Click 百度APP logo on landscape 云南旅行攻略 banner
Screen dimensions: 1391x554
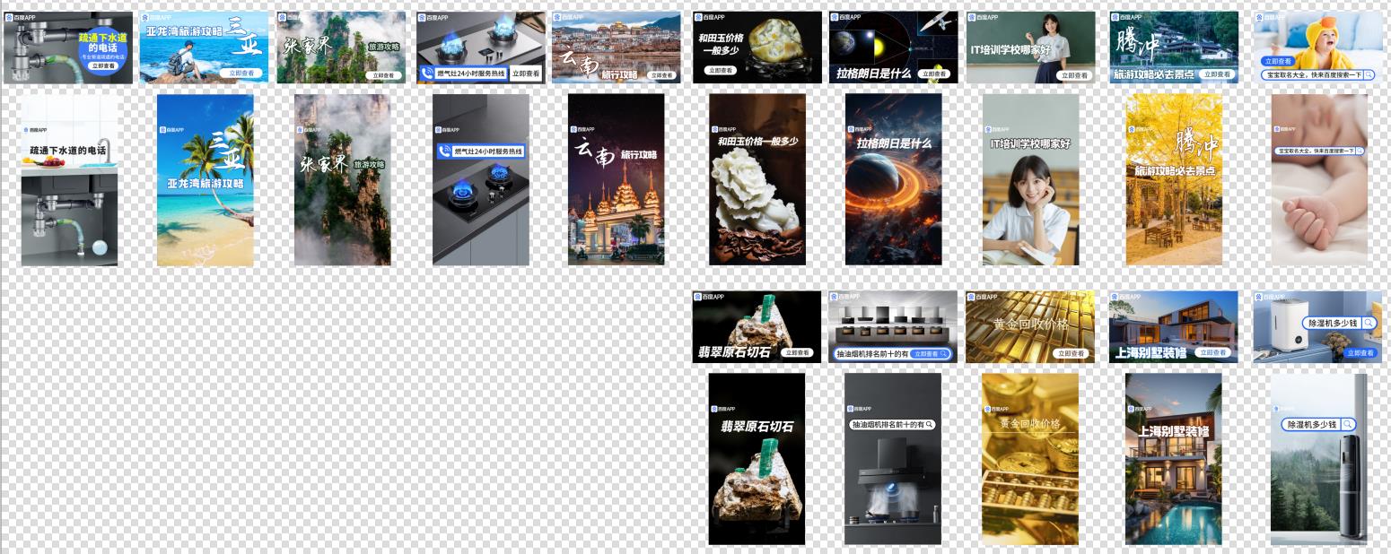568,17
